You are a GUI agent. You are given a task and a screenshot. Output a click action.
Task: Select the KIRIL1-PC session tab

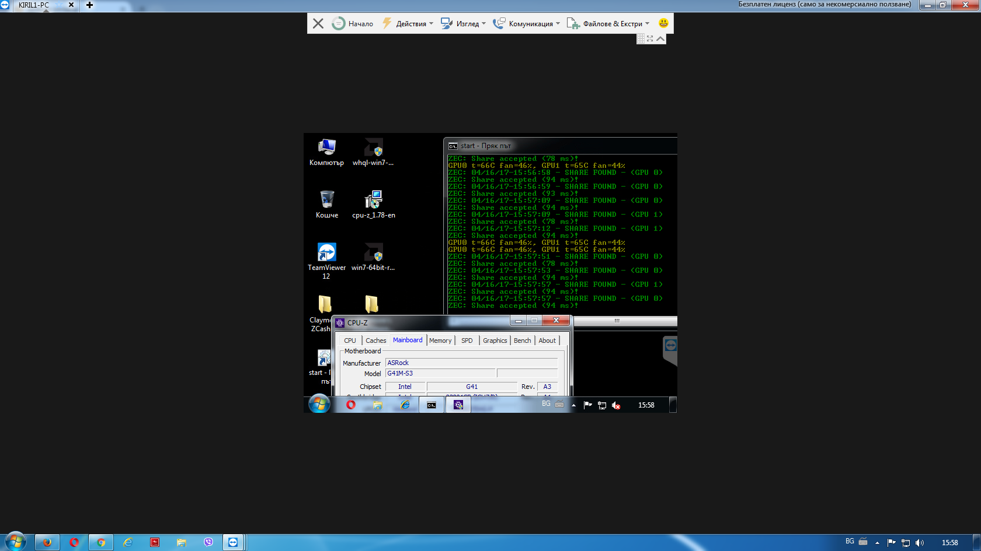[34, 5]
